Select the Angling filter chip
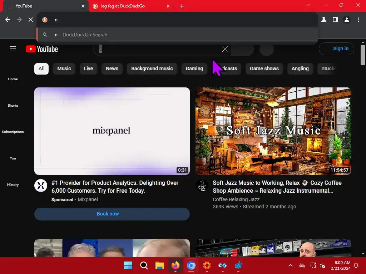Image resolution: width=366 pixels, height=274 pixels. [300, 69]
